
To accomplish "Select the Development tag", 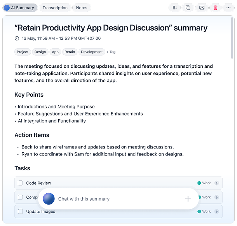I will pyautogui.click(x=92, y=52).
